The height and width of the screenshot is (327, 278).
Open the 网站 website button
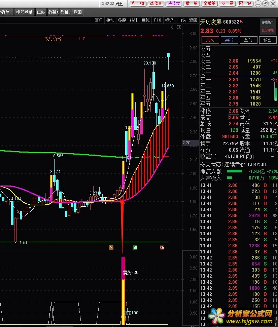pyautogui.click(x=245, y=4)
